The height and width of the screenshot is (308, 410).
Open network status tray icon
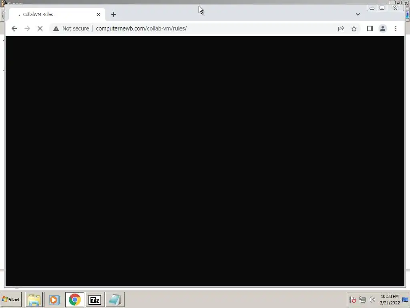(x=362, y=299)
